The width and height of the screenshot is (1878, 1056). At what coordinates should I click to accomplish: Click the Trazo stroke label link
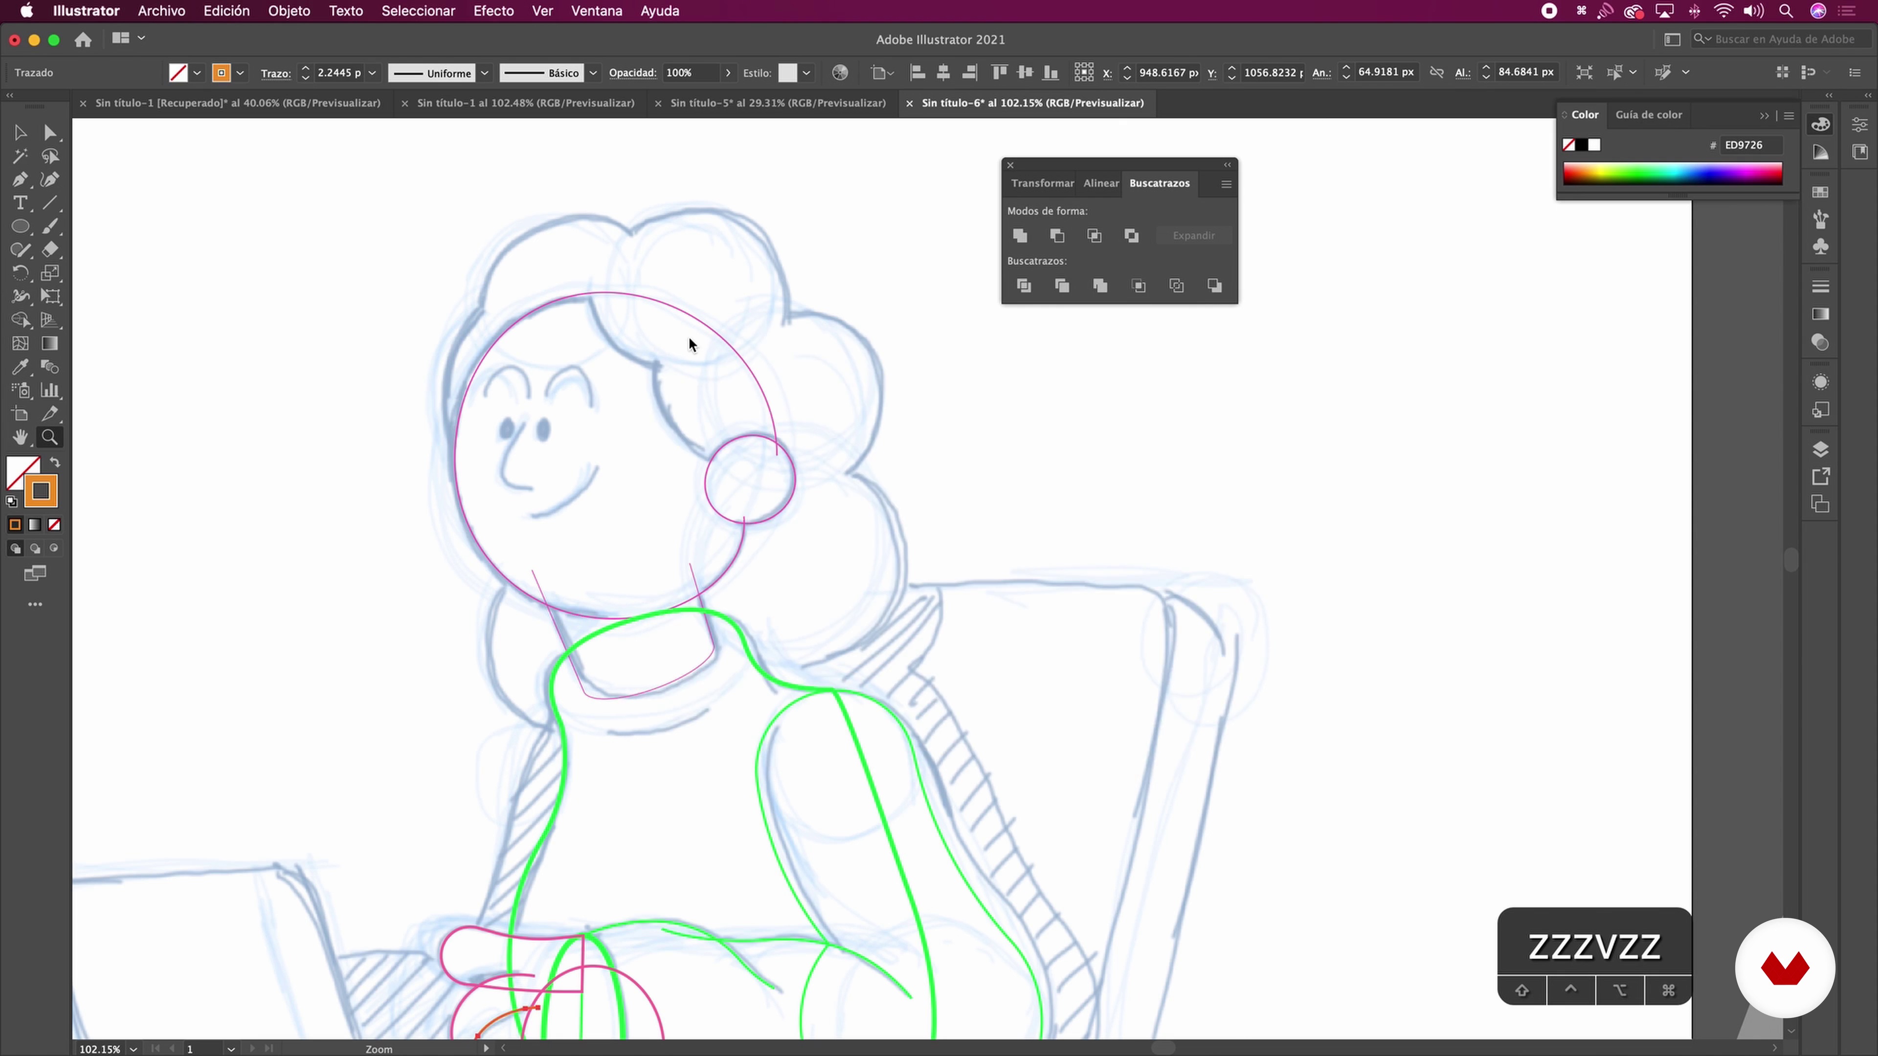(x=275, y=73)
